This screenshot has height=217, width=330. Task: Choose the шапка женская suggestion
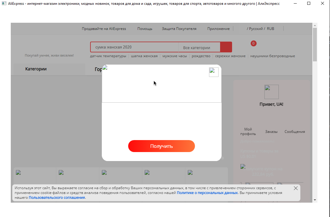tap(144, 56)
